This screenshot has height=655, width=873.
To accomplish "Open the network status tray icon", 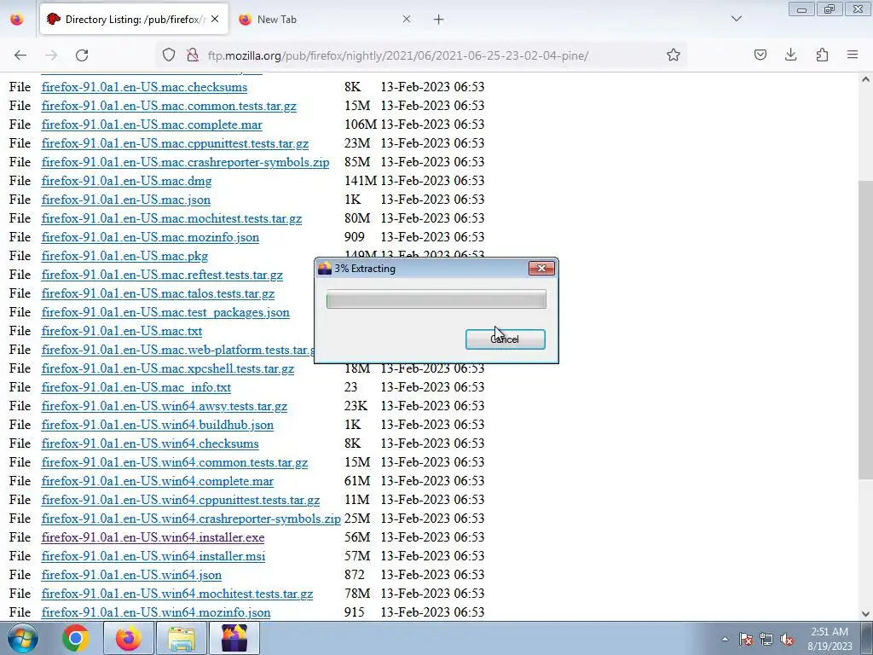I will point(766,639).
